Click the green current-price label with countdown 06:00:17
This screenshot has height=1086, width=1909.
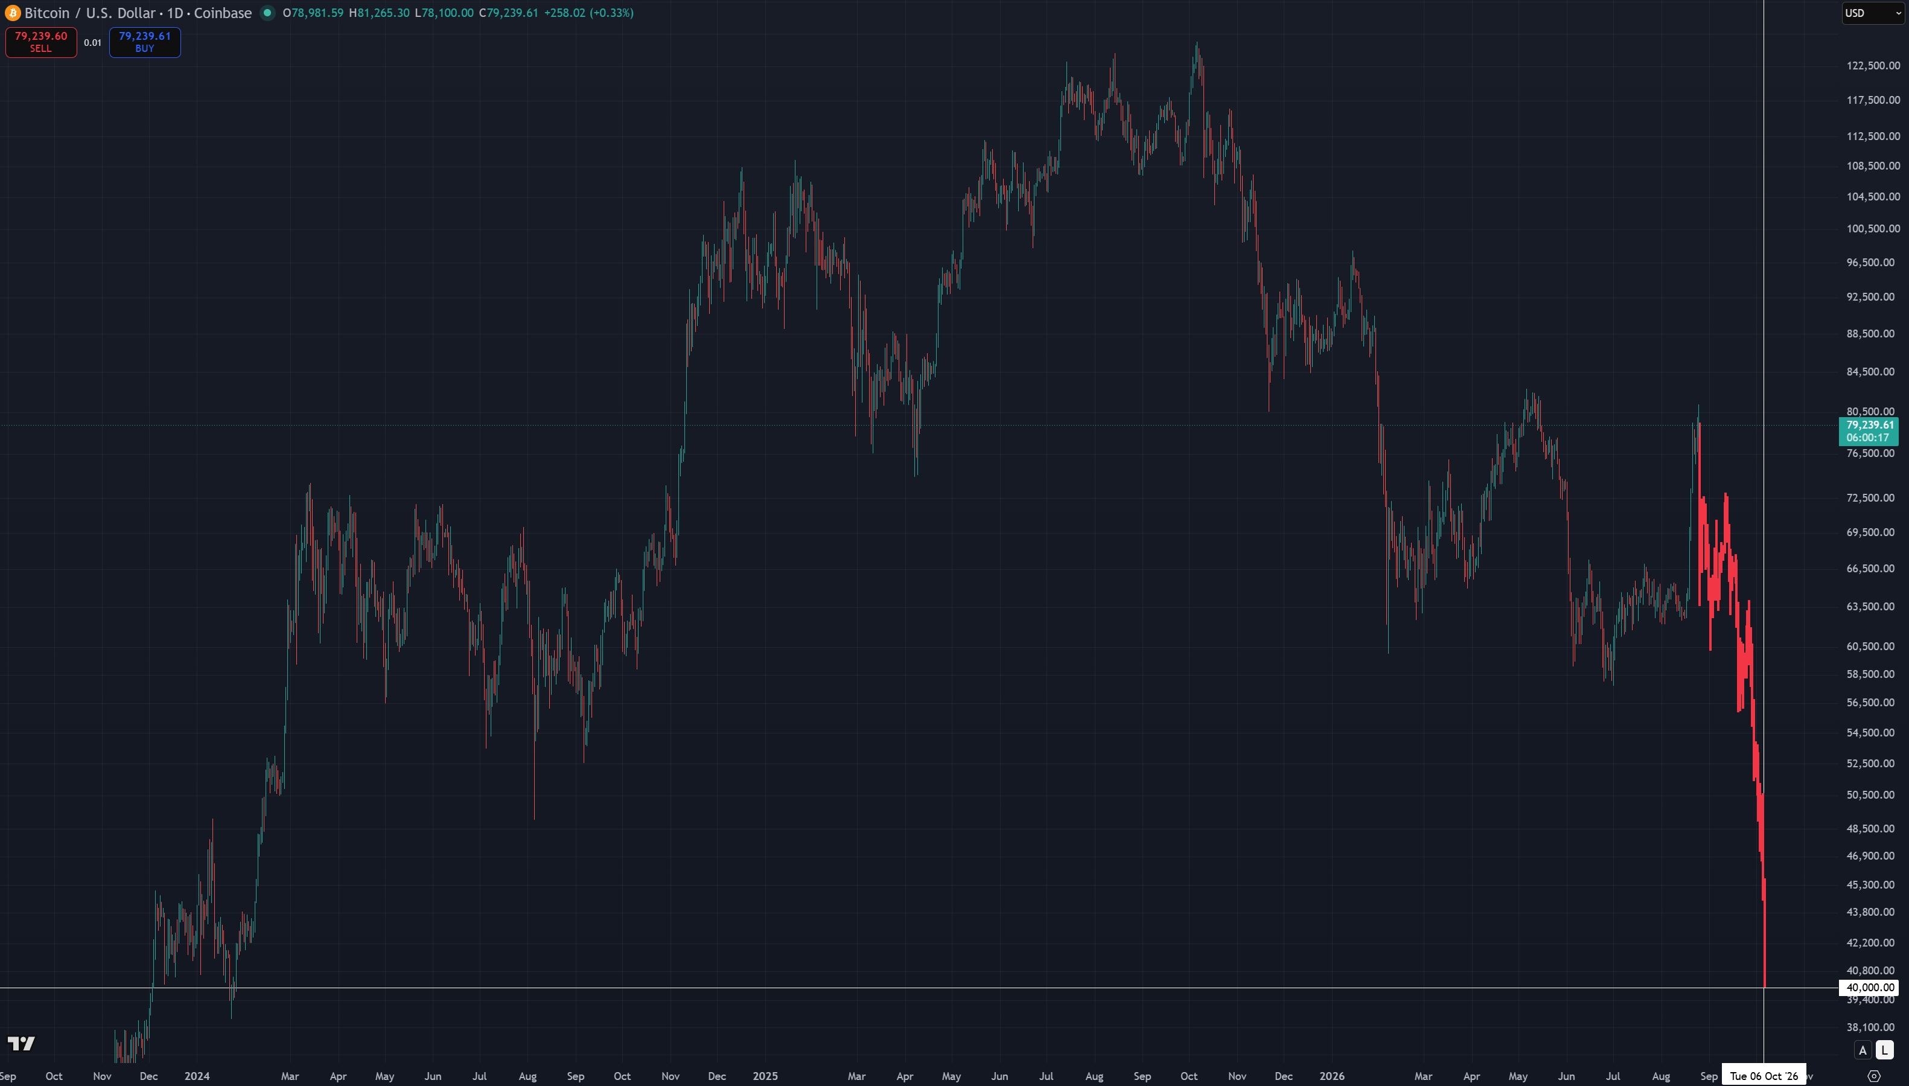[1869, 431]
